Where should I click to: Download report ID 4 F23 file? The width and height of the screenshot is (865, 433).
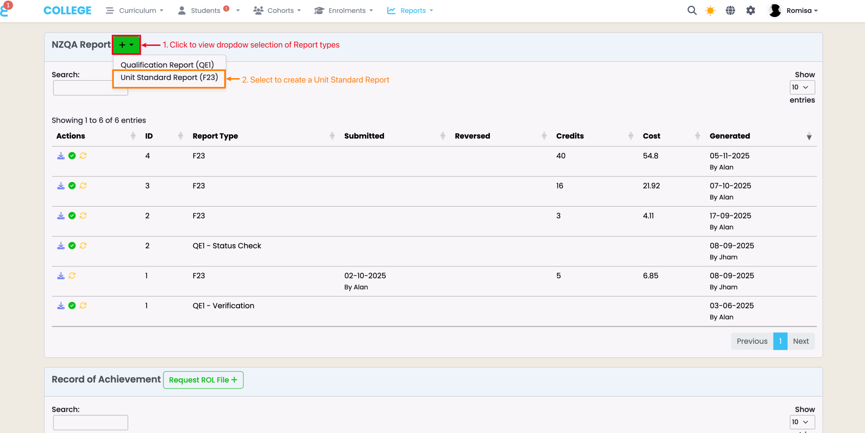(x=61, y=156)
